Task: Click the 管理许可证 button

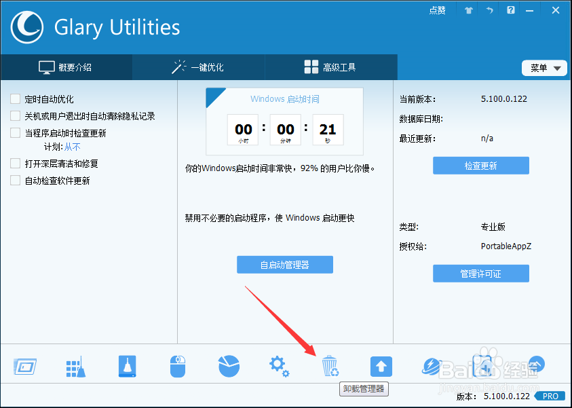Action: [481, 274]
